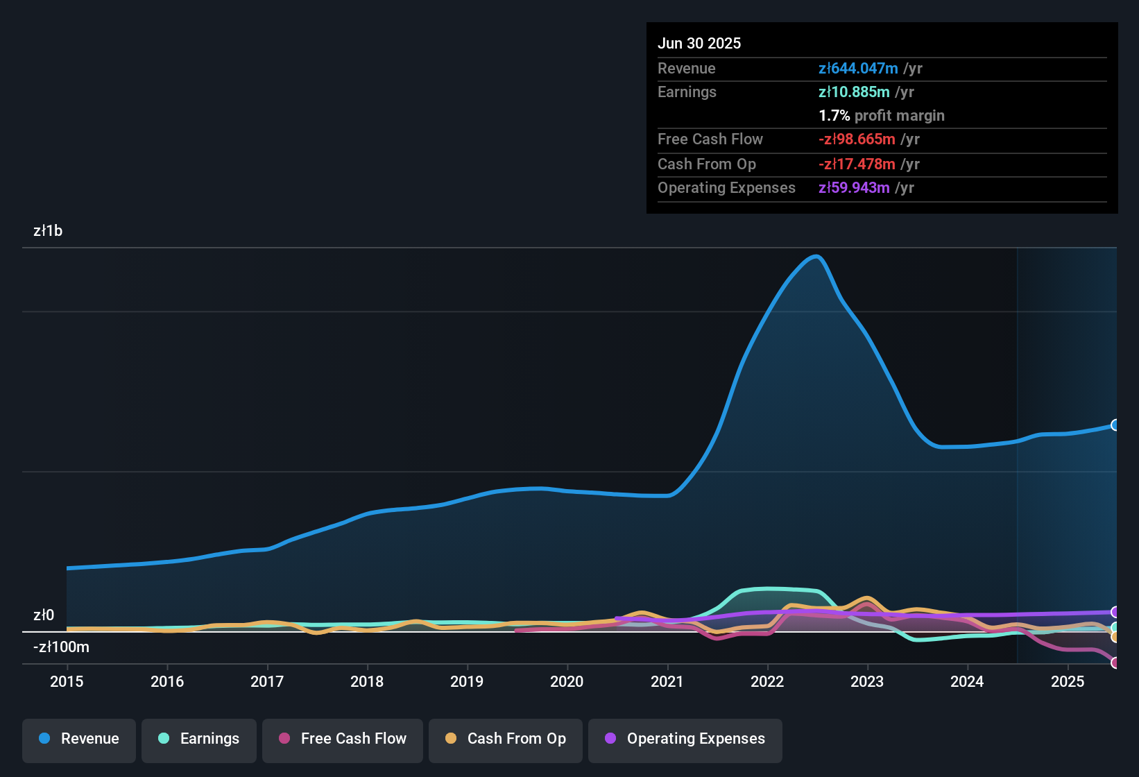Click the 1.7% profit margin text
This screenshot has width=1139, height=777.
[x=882, y=115]
